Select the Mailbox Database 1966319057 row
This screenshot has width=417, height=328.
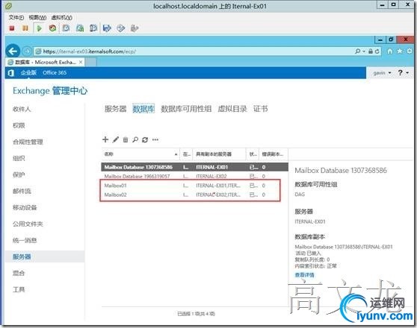tap(194, 176)
